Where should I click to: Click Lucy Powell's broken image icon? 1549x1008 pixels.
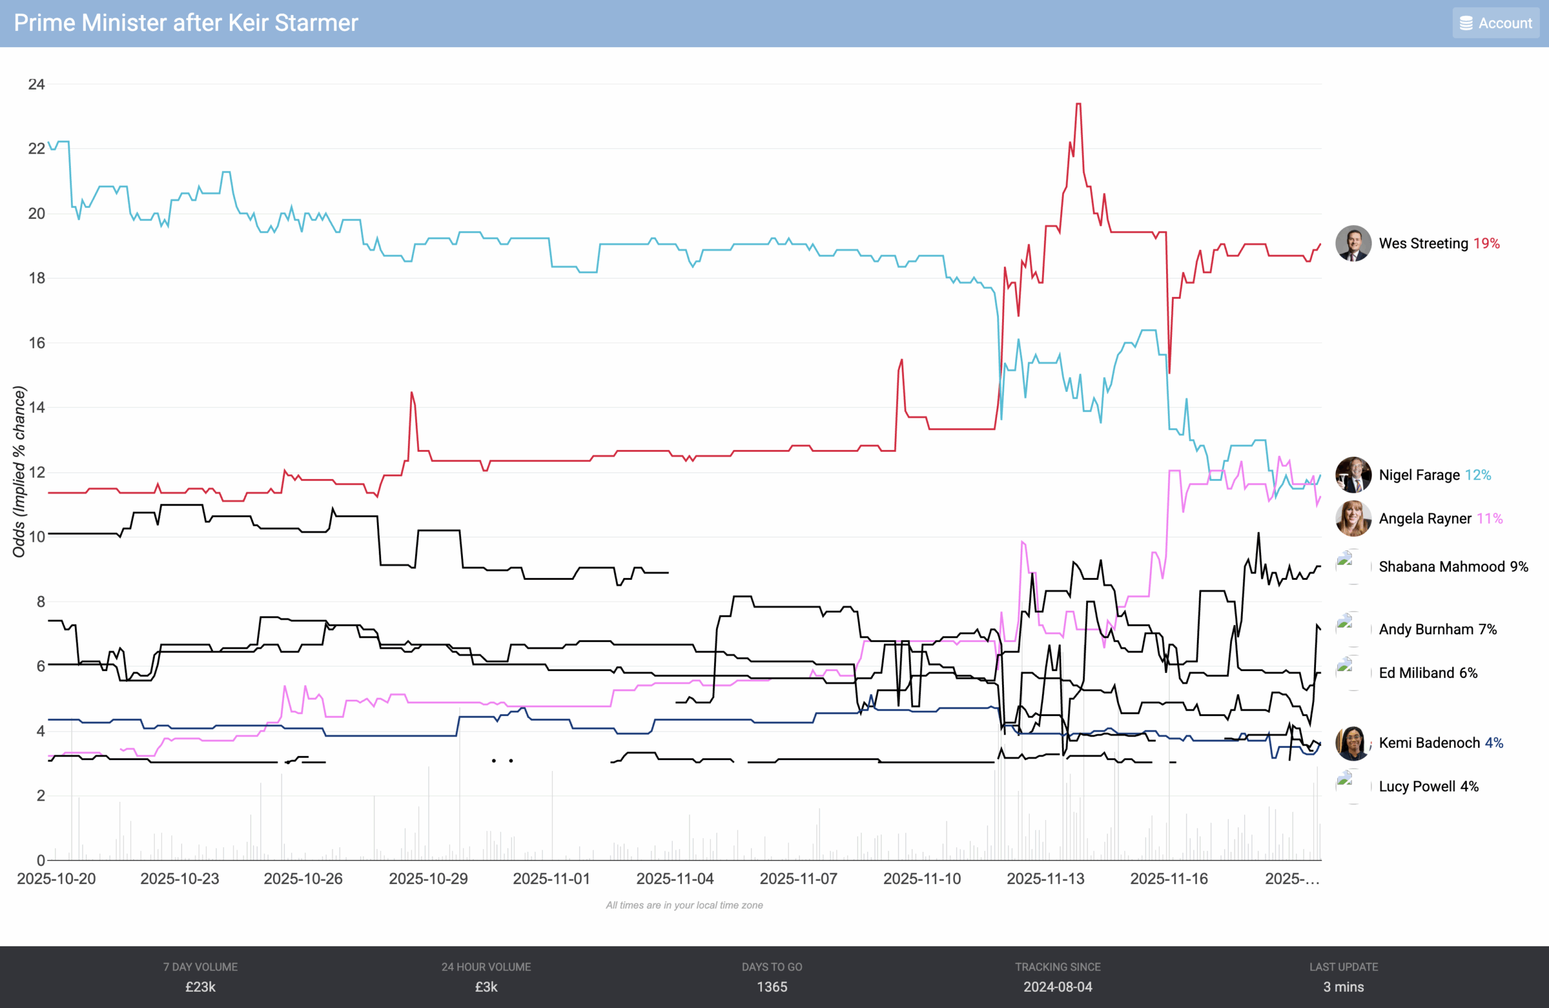1345,778
